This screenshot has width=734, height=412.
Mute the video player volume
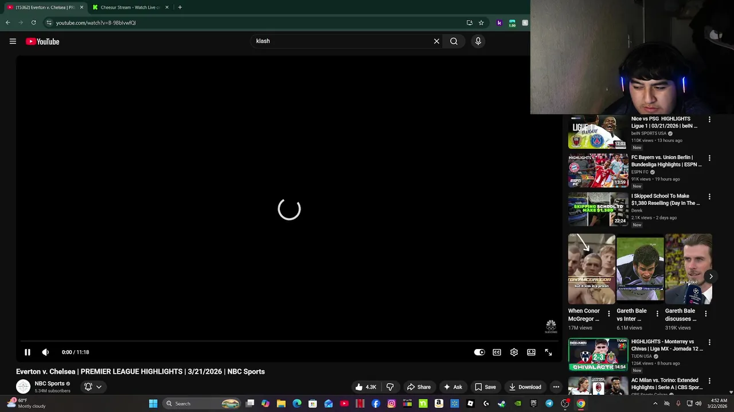[x=45, y=352]
